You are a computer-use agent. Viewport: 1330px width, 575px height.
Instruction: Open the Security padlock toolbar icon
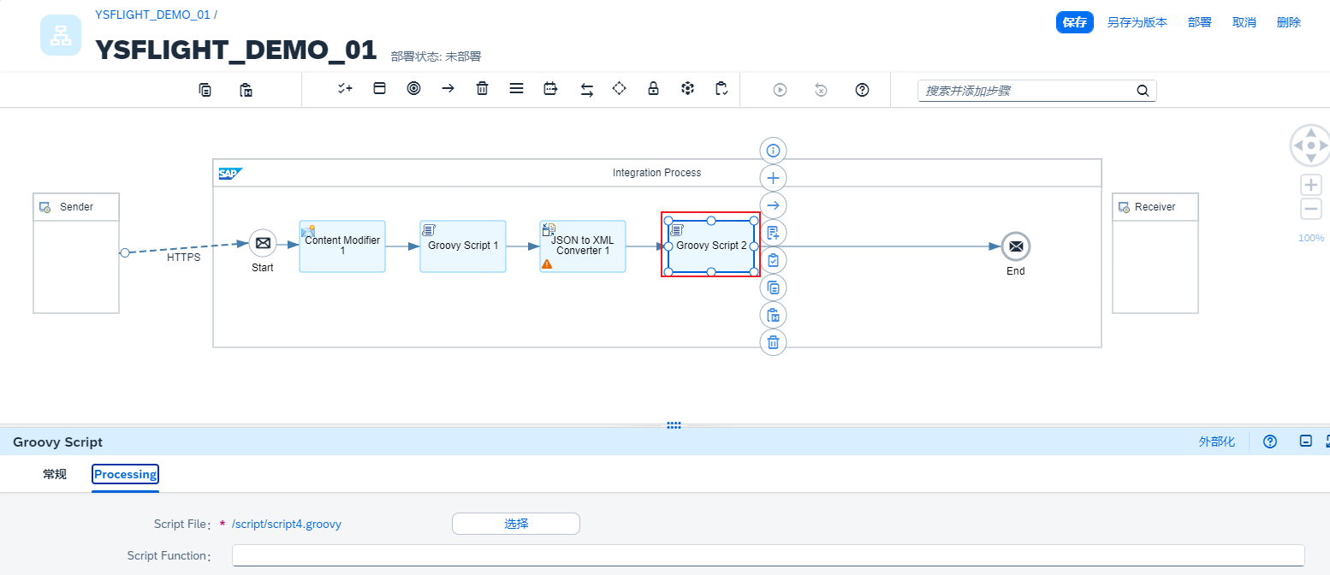(653, 89)
